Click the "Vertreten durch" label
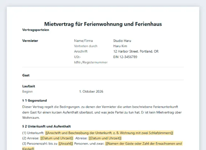 point(86,46)
